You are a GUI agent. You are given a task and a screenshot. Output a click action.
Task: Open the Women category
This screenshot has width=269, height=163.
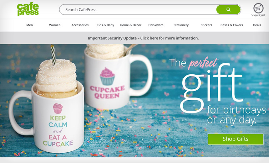[55, 25]
